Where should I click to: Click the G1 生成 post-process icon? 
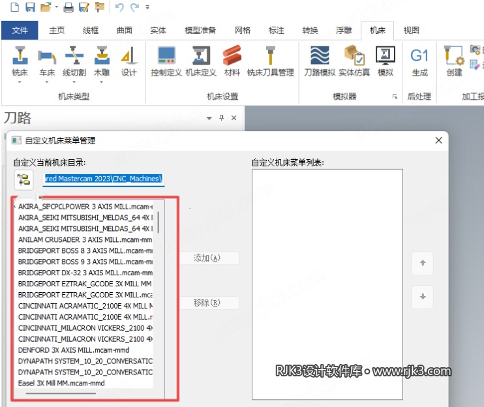pos(419,61)
